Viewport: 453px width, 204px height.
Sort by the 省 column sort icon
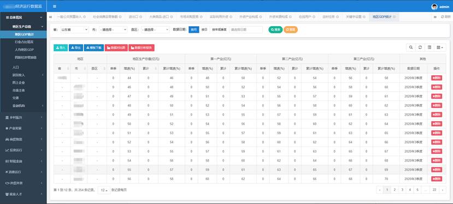tap(68, 69)
